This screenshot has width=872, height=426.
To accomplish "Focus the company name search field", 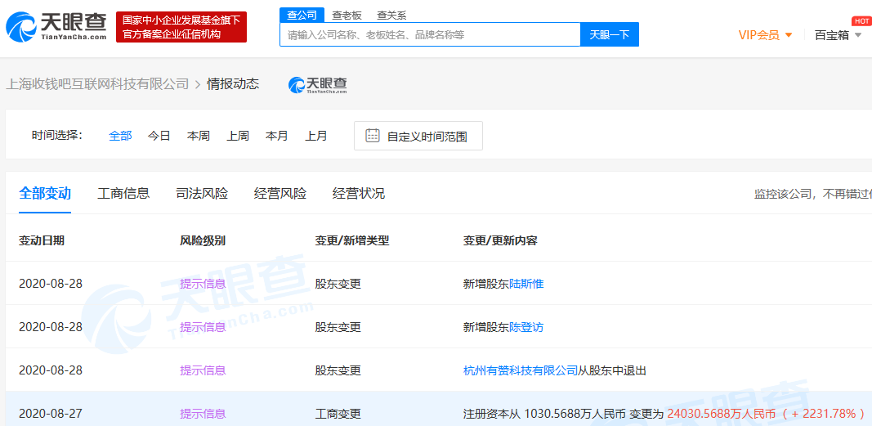I will [430, 34].
